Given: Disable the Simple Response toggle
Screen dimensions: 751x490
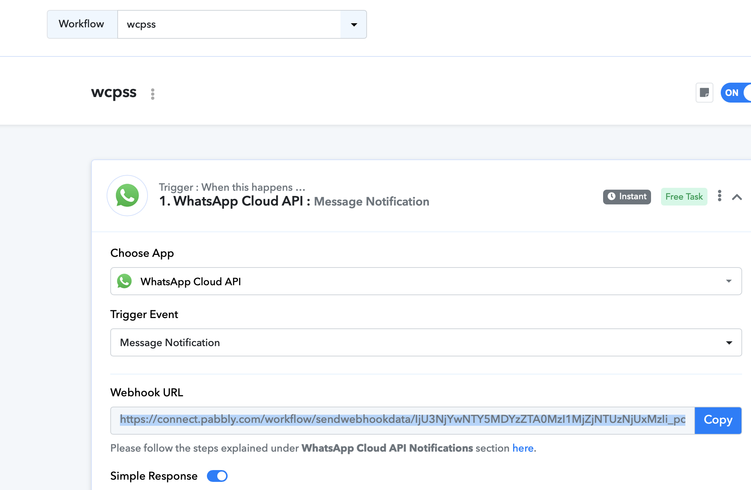Looking at the screenshot, I should (217, 476).
